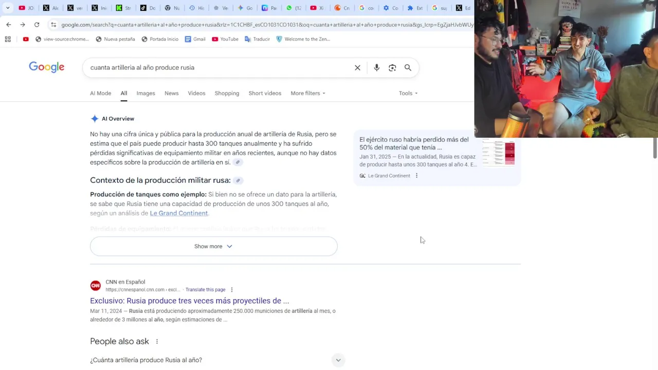658x370 pixels.
Task: Open search by image lens icon
Action: click(392, 68)
